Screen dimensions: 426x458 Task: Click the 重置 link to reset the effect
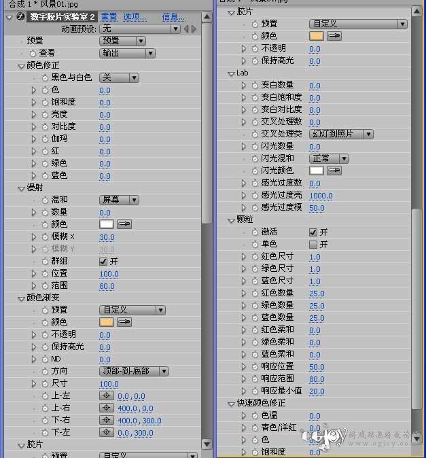click(109, 17)
